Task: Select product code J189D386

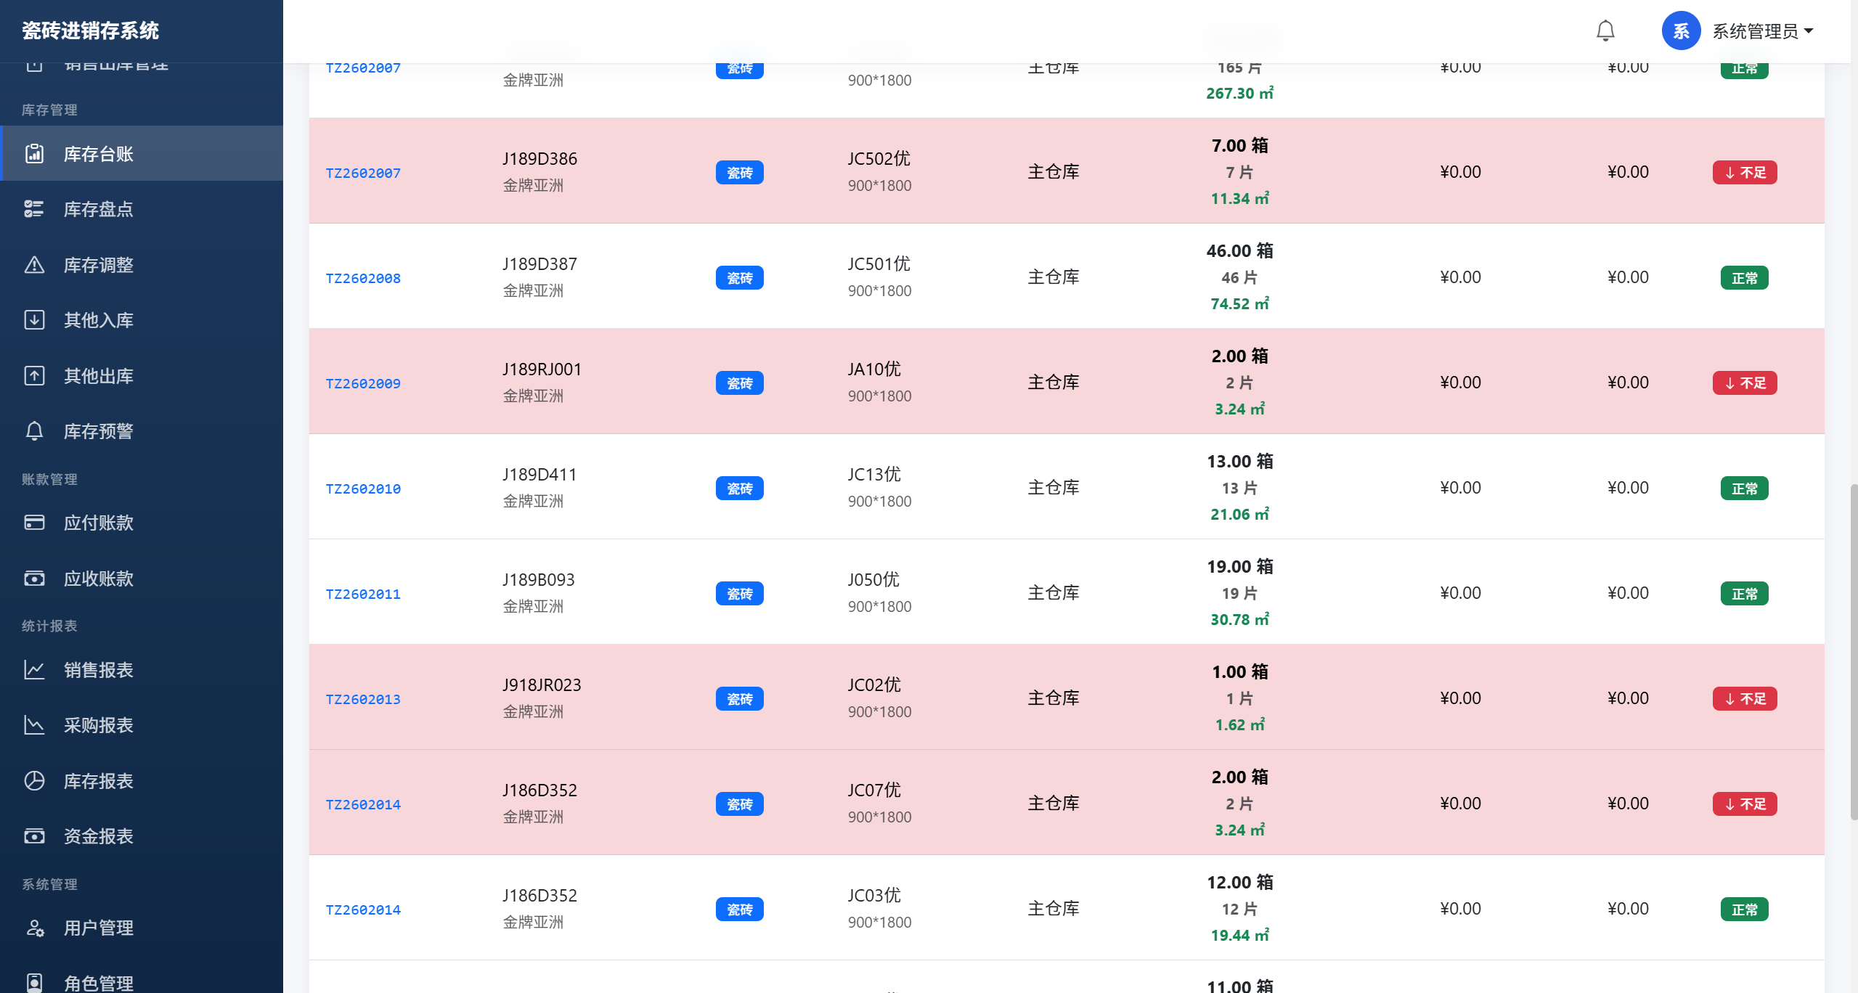Action: (x=539, y=158)
